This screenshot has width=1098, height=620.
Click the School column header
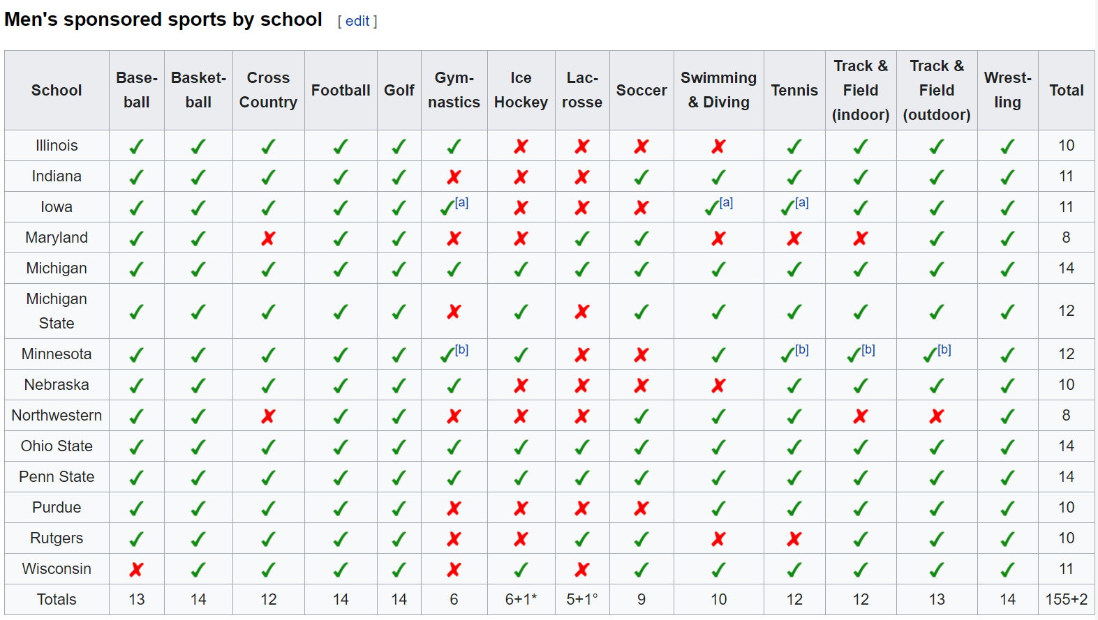(x=57, y=90)
